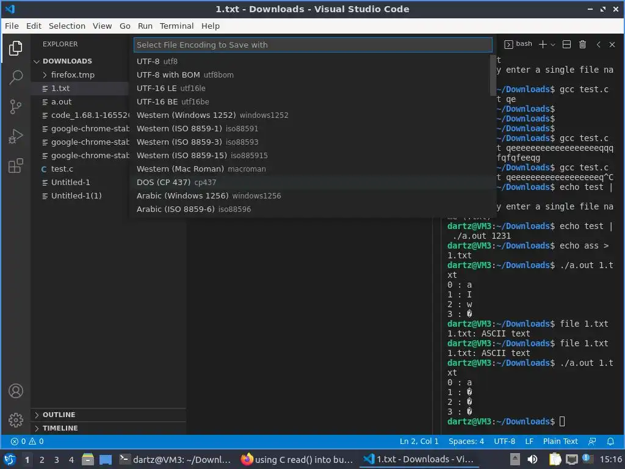
Task: Select 1.txt in the explorer
Action: (x=60, y=89)
